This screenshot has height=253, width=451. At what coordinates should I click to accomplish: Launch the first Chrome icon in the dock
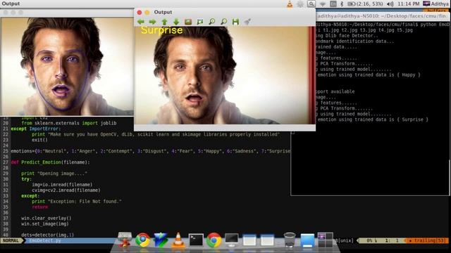coord(142,240)
